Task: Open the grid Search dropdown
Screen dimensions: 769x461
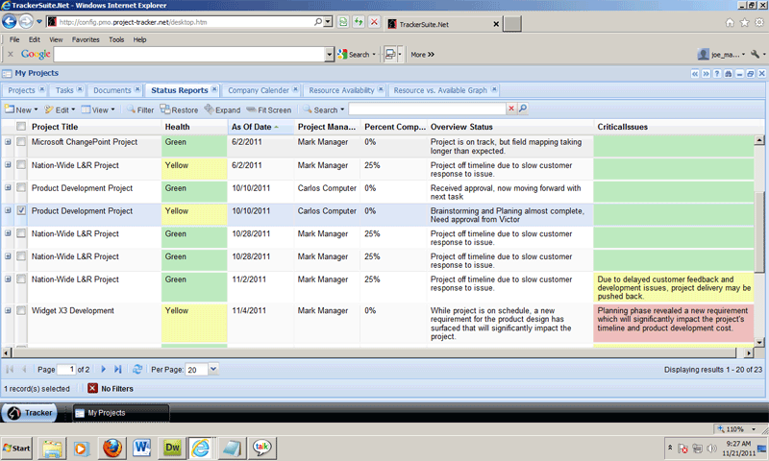Action: (x=324, y=109)
